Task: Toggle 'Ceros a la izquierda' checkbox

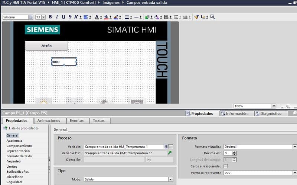Action: (x=226, y=166)
